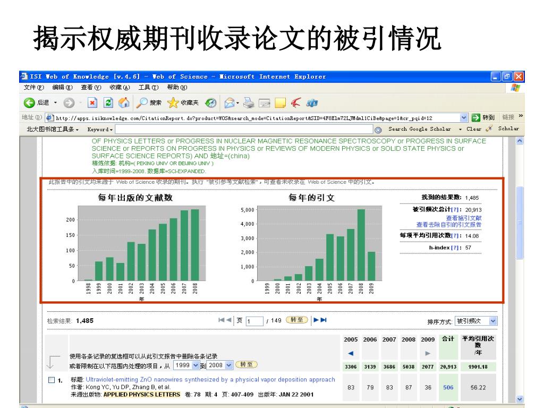The height and width of the screenshot is (408, 544).
Task: Click the Mail envelope icon
Action: [x=229, y=103]
